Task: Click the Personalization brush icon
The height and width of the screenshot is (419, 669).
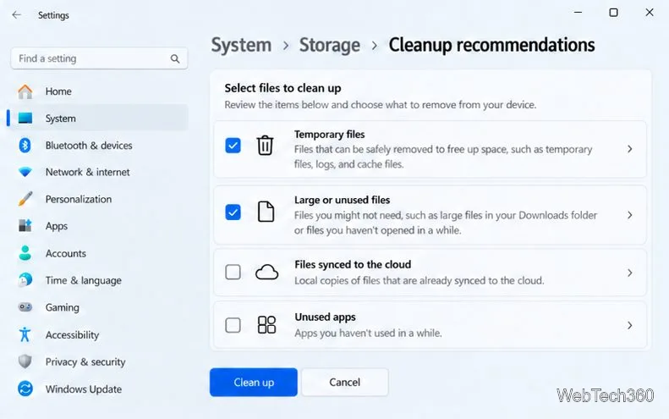Action: tap(25, 199)
